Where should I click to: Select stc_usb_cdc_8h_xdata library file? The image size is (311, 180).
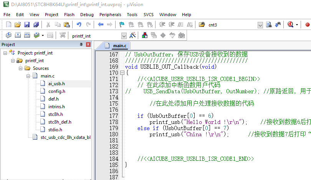tap(65, 137)
